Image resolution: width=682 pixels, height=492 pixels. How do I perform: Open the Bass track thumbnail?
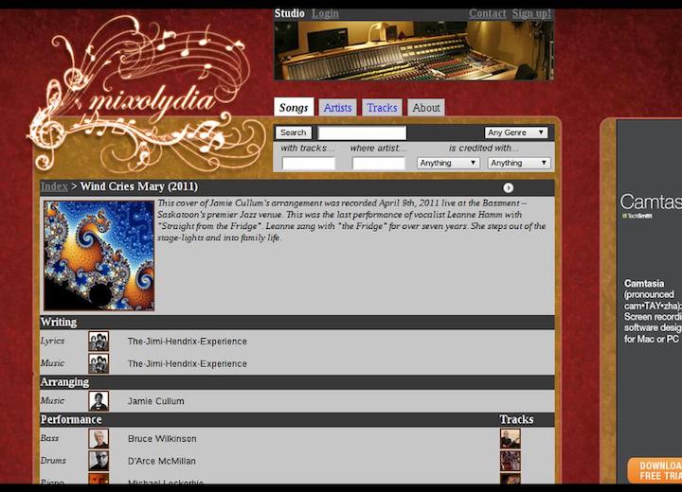511,438
